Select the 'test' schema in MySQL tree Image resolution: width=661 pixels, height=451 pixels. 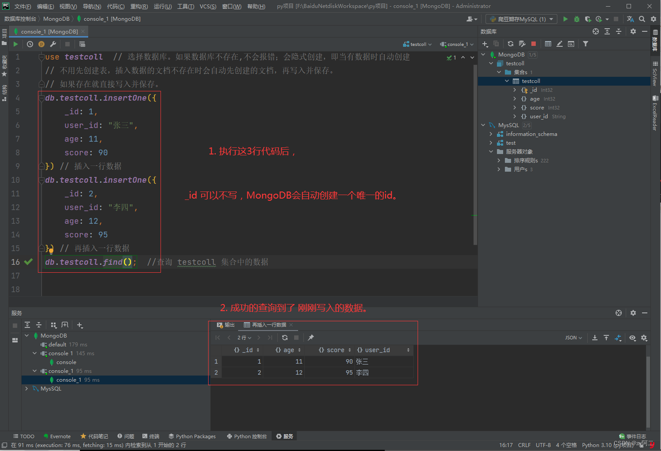pyautogui.click(x=511, y=143)
